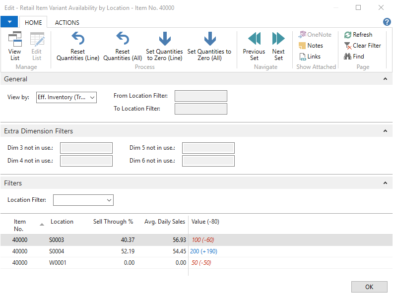Select the S0004 location cell
Viewport: 393px width, 298px height.
click(x=57, y=251)
